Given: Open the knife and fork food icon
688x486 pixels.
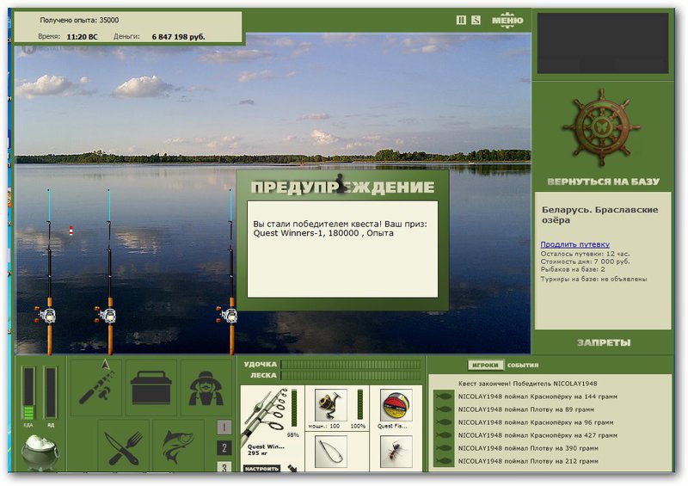Looking at the screenshot, I should 124,446.
